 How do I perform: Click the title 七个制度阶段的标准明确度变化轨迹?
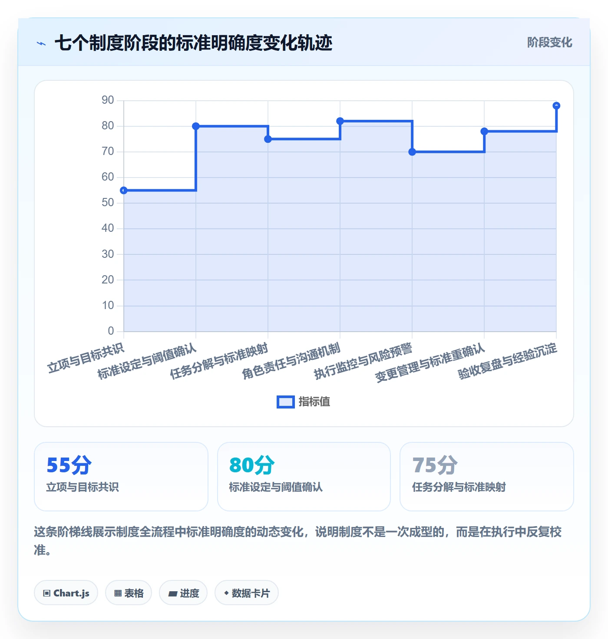(194, 43)
